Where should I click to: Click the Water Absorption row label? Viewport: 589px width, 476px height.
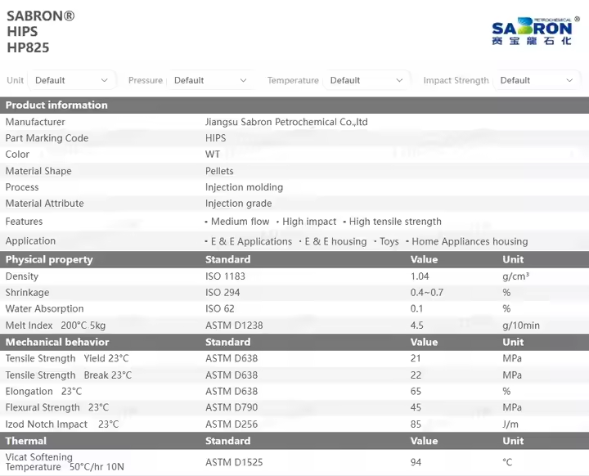[44, 308]
